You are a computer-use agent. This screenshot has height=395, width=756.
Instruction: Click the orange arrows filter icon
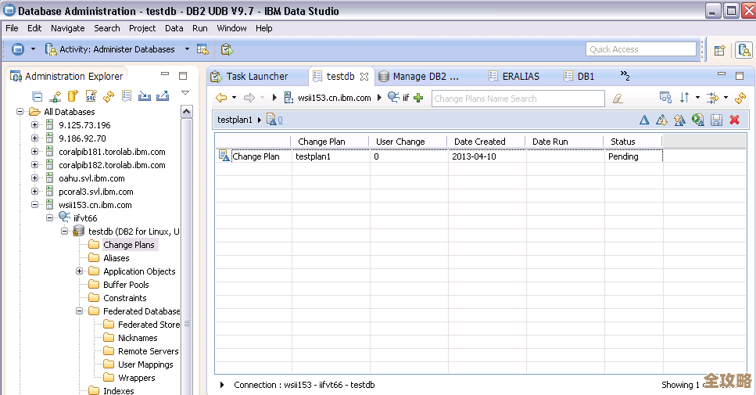(x=712, y=98)
